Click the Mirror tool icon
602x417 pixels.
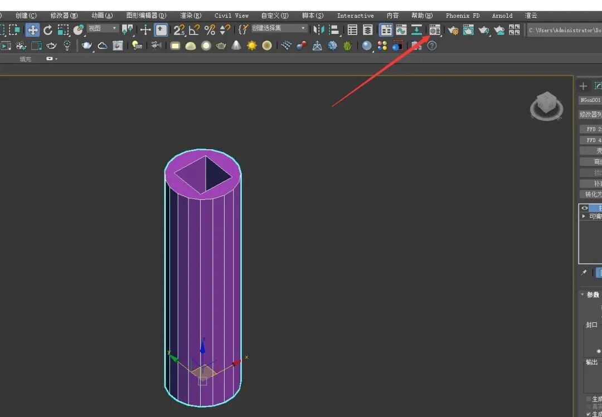319,30
